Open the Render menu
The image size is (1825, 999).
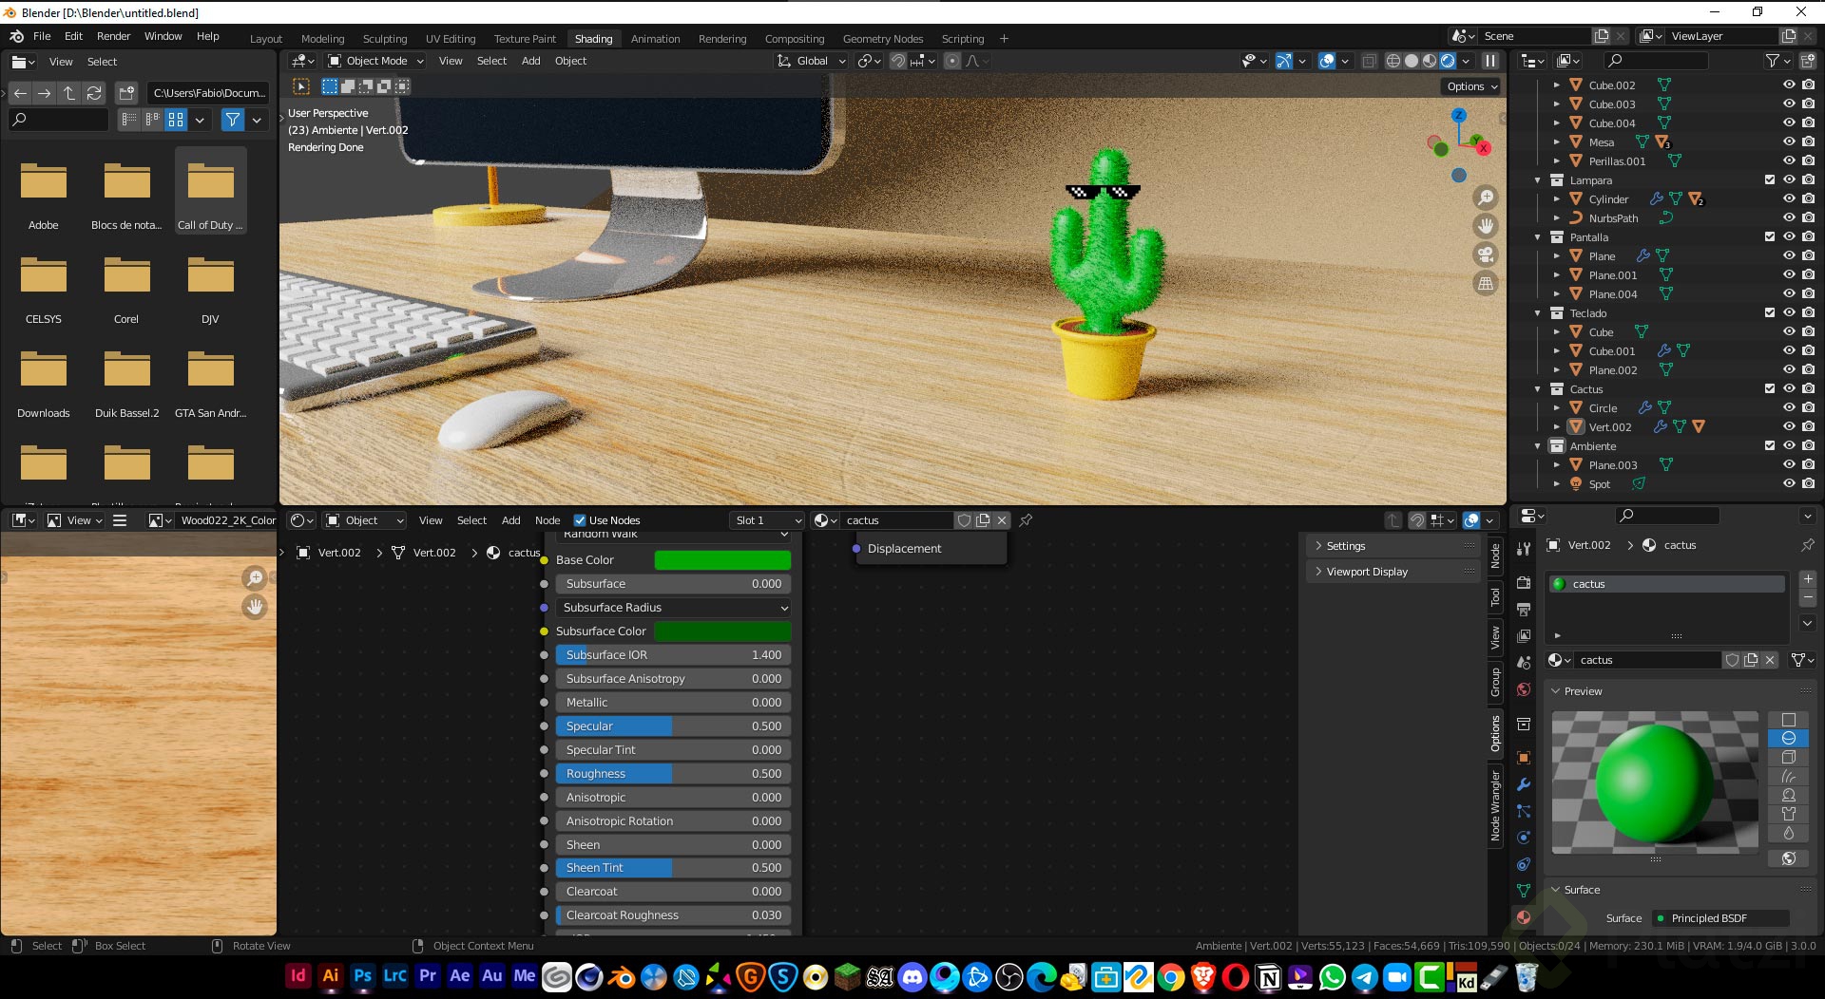(x=113, y=36)
